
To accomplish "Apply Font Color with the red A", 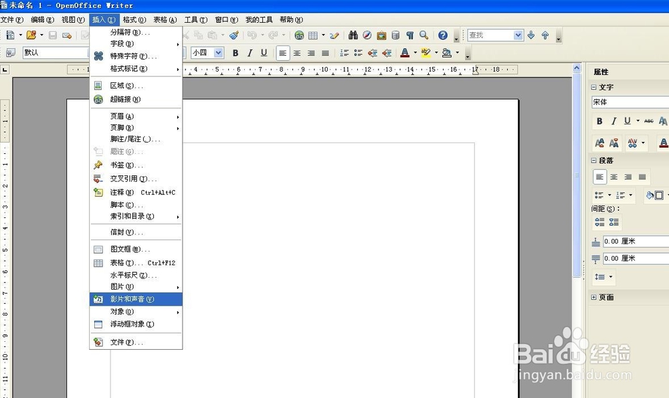I will click(405, 53).
